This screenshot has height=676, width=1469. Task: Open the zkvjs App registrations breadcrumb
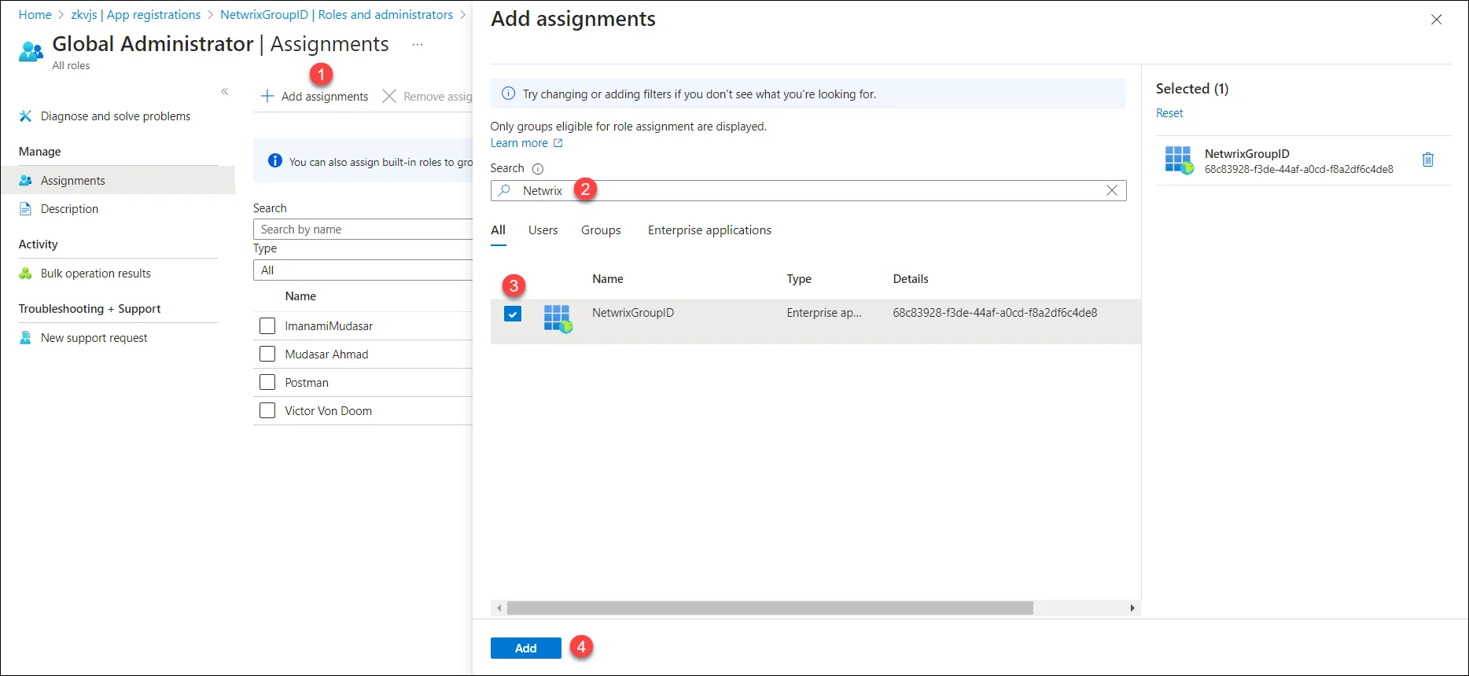(x=136, y=15)
